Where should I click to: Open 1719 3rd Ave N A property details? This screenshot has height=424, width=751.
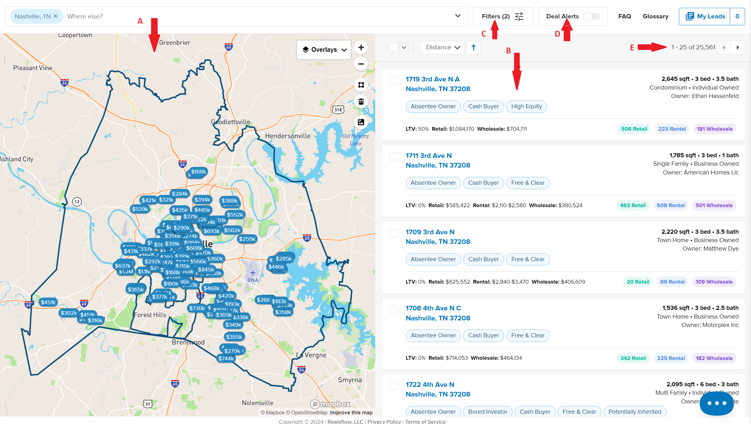438,84
